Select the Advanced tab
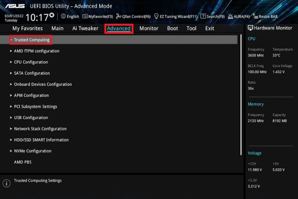The image size is (298, 199). [119, 29]
